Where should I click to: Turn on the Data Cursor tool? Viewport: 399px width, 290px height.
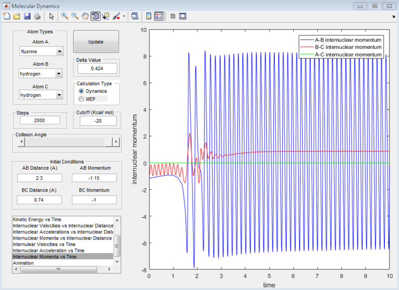pos(106,16)
